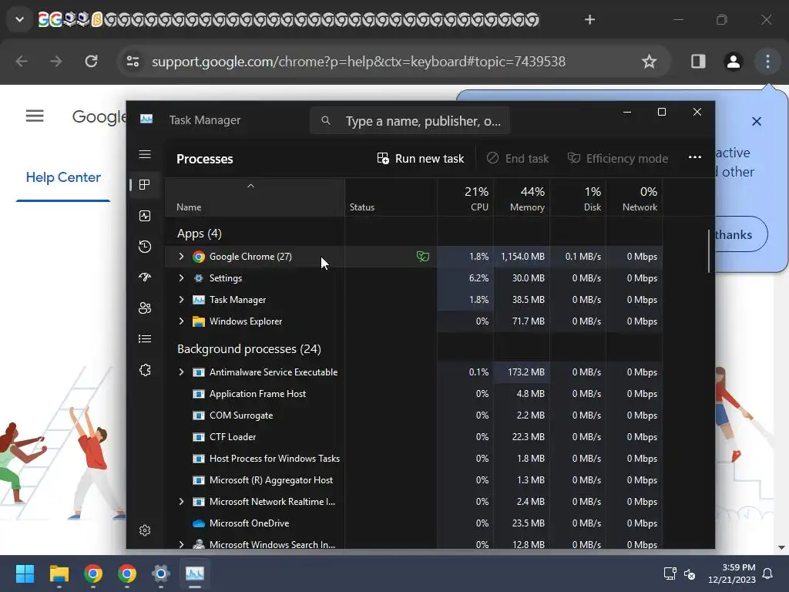Select Application Frame Host process

tap(414, 394)
